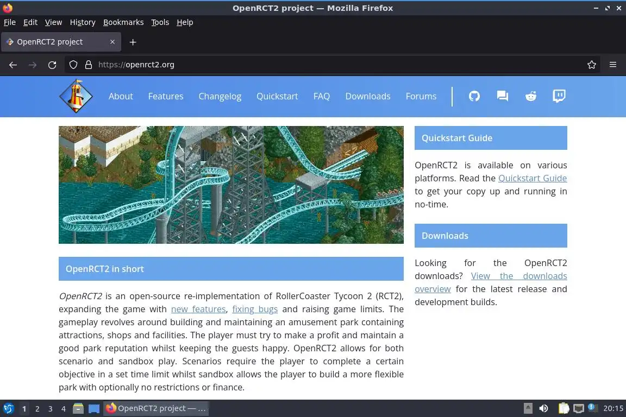Click the 'Downloads' sidebar heading
This screenshot has height=417, width=626.
491,236
